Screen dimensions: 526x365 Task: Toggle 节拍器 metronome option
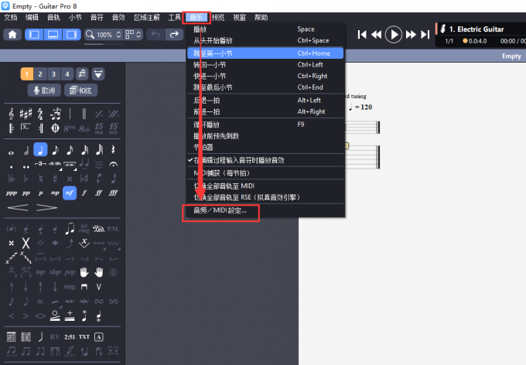pos(265,147)
